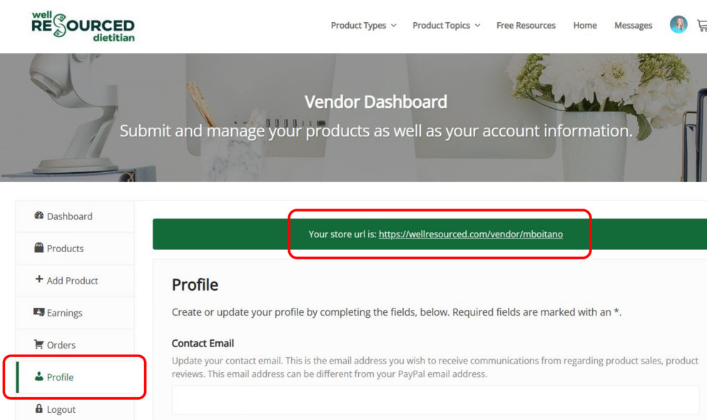The image size is (707, 420).
Task: Open the shopping cart icon in header
Action: click(x=702, y=25)
